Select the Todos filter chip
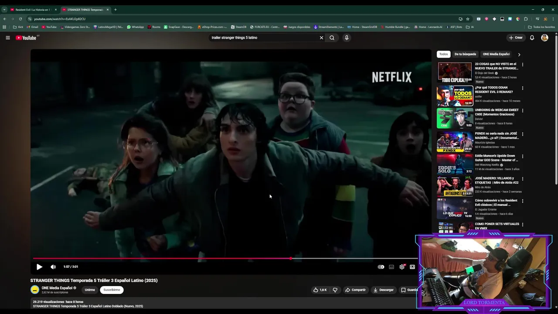558x314 pixels. pyautogui.click(x=444, y=54)
